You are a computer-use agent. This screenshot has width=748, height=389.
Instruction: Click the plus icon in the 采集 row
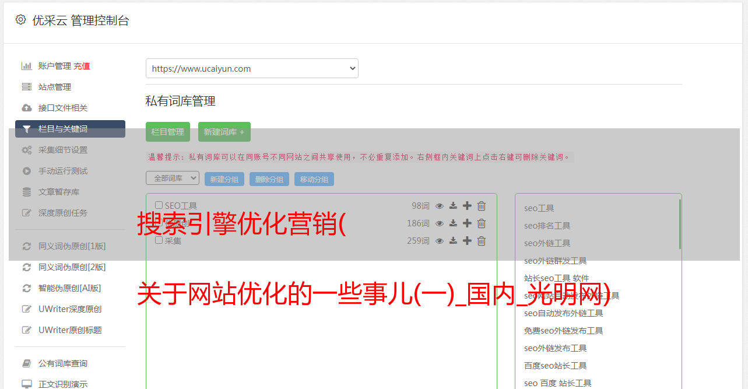click(467, 240)
